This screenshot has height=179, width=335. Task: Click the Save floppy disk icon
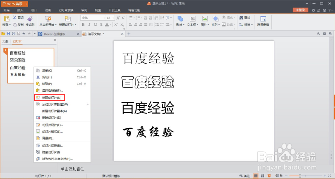(8, 34)
